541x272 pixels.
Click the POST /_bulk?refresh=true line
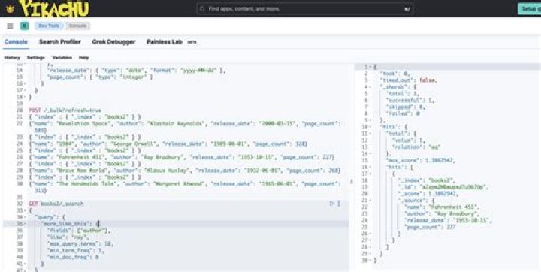click(65, 110)
